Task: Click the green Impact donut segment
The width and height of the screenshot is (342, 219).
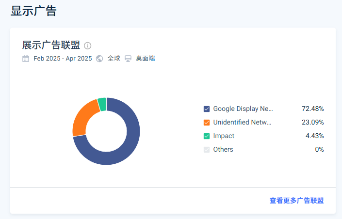Action: pyautogui.click(x=102, y=104)
